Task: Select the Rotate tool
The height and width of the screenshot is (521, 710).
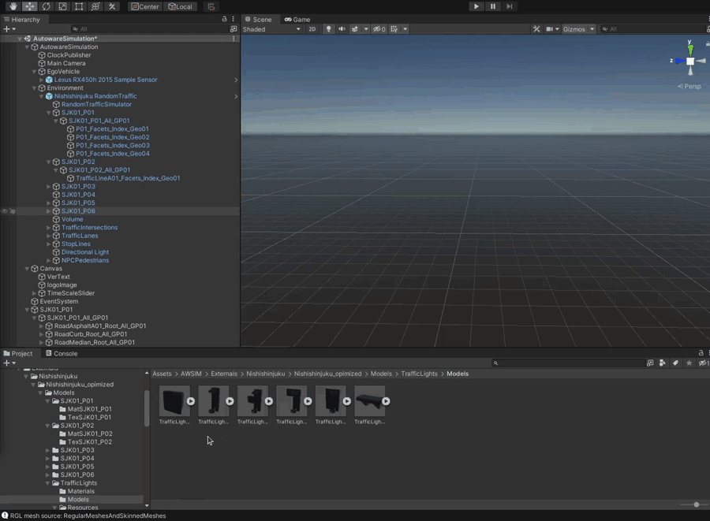Action: coord(46,6)
